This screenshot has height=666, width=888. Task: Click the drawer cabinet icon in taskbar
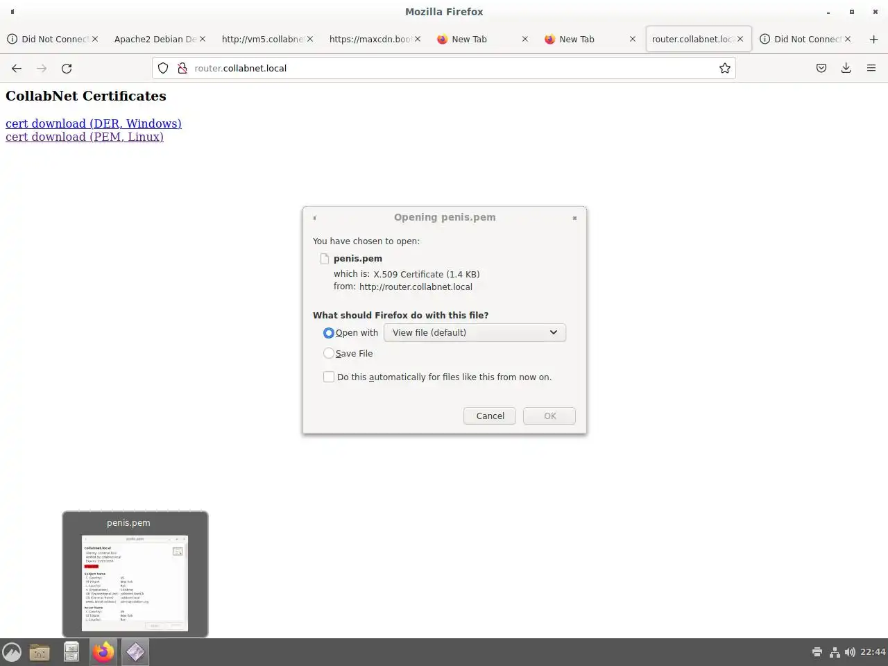coord(71,652)
